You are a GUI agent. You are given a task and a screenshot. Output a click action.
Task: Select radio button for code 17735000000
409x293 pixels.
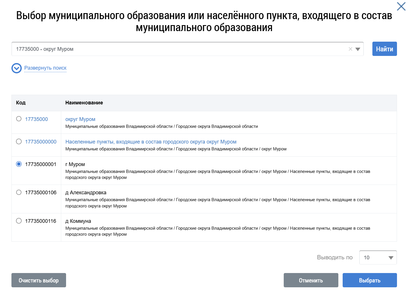tap(19, 141)
